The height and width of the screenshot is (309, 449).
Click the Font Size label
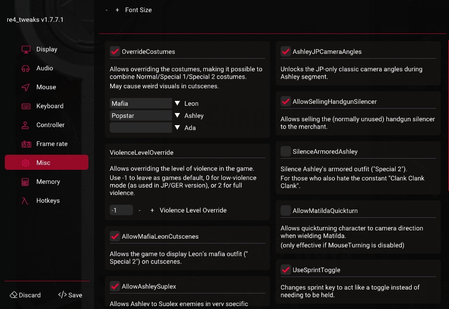click(x=138, y=10)
